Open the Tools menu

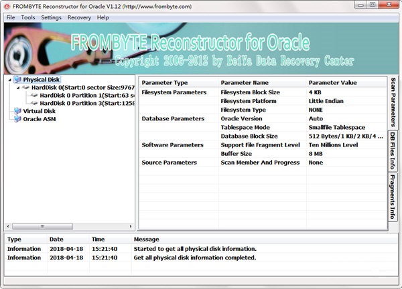(x=28, y=17)
